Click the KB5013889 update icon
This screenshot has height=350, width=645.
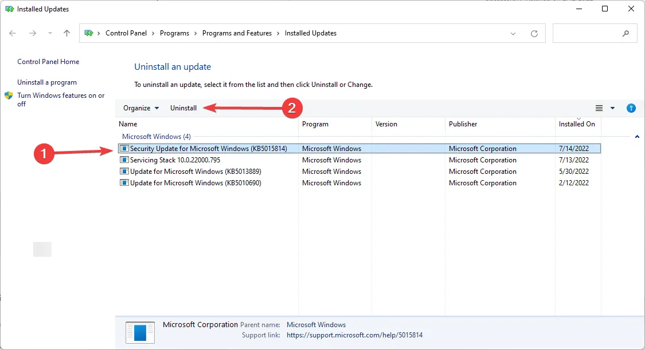tap(124, 172)
